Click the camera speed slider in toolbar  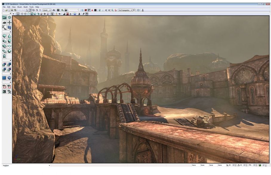coord(74,10)
